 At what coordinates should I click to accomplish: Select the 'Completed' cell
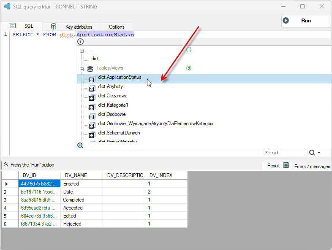coord(82,200)
